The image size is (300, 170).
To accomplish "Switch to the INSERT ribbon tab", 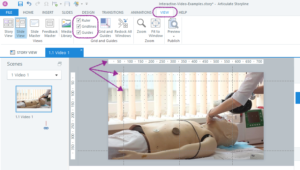I will (x=48, y=12).
